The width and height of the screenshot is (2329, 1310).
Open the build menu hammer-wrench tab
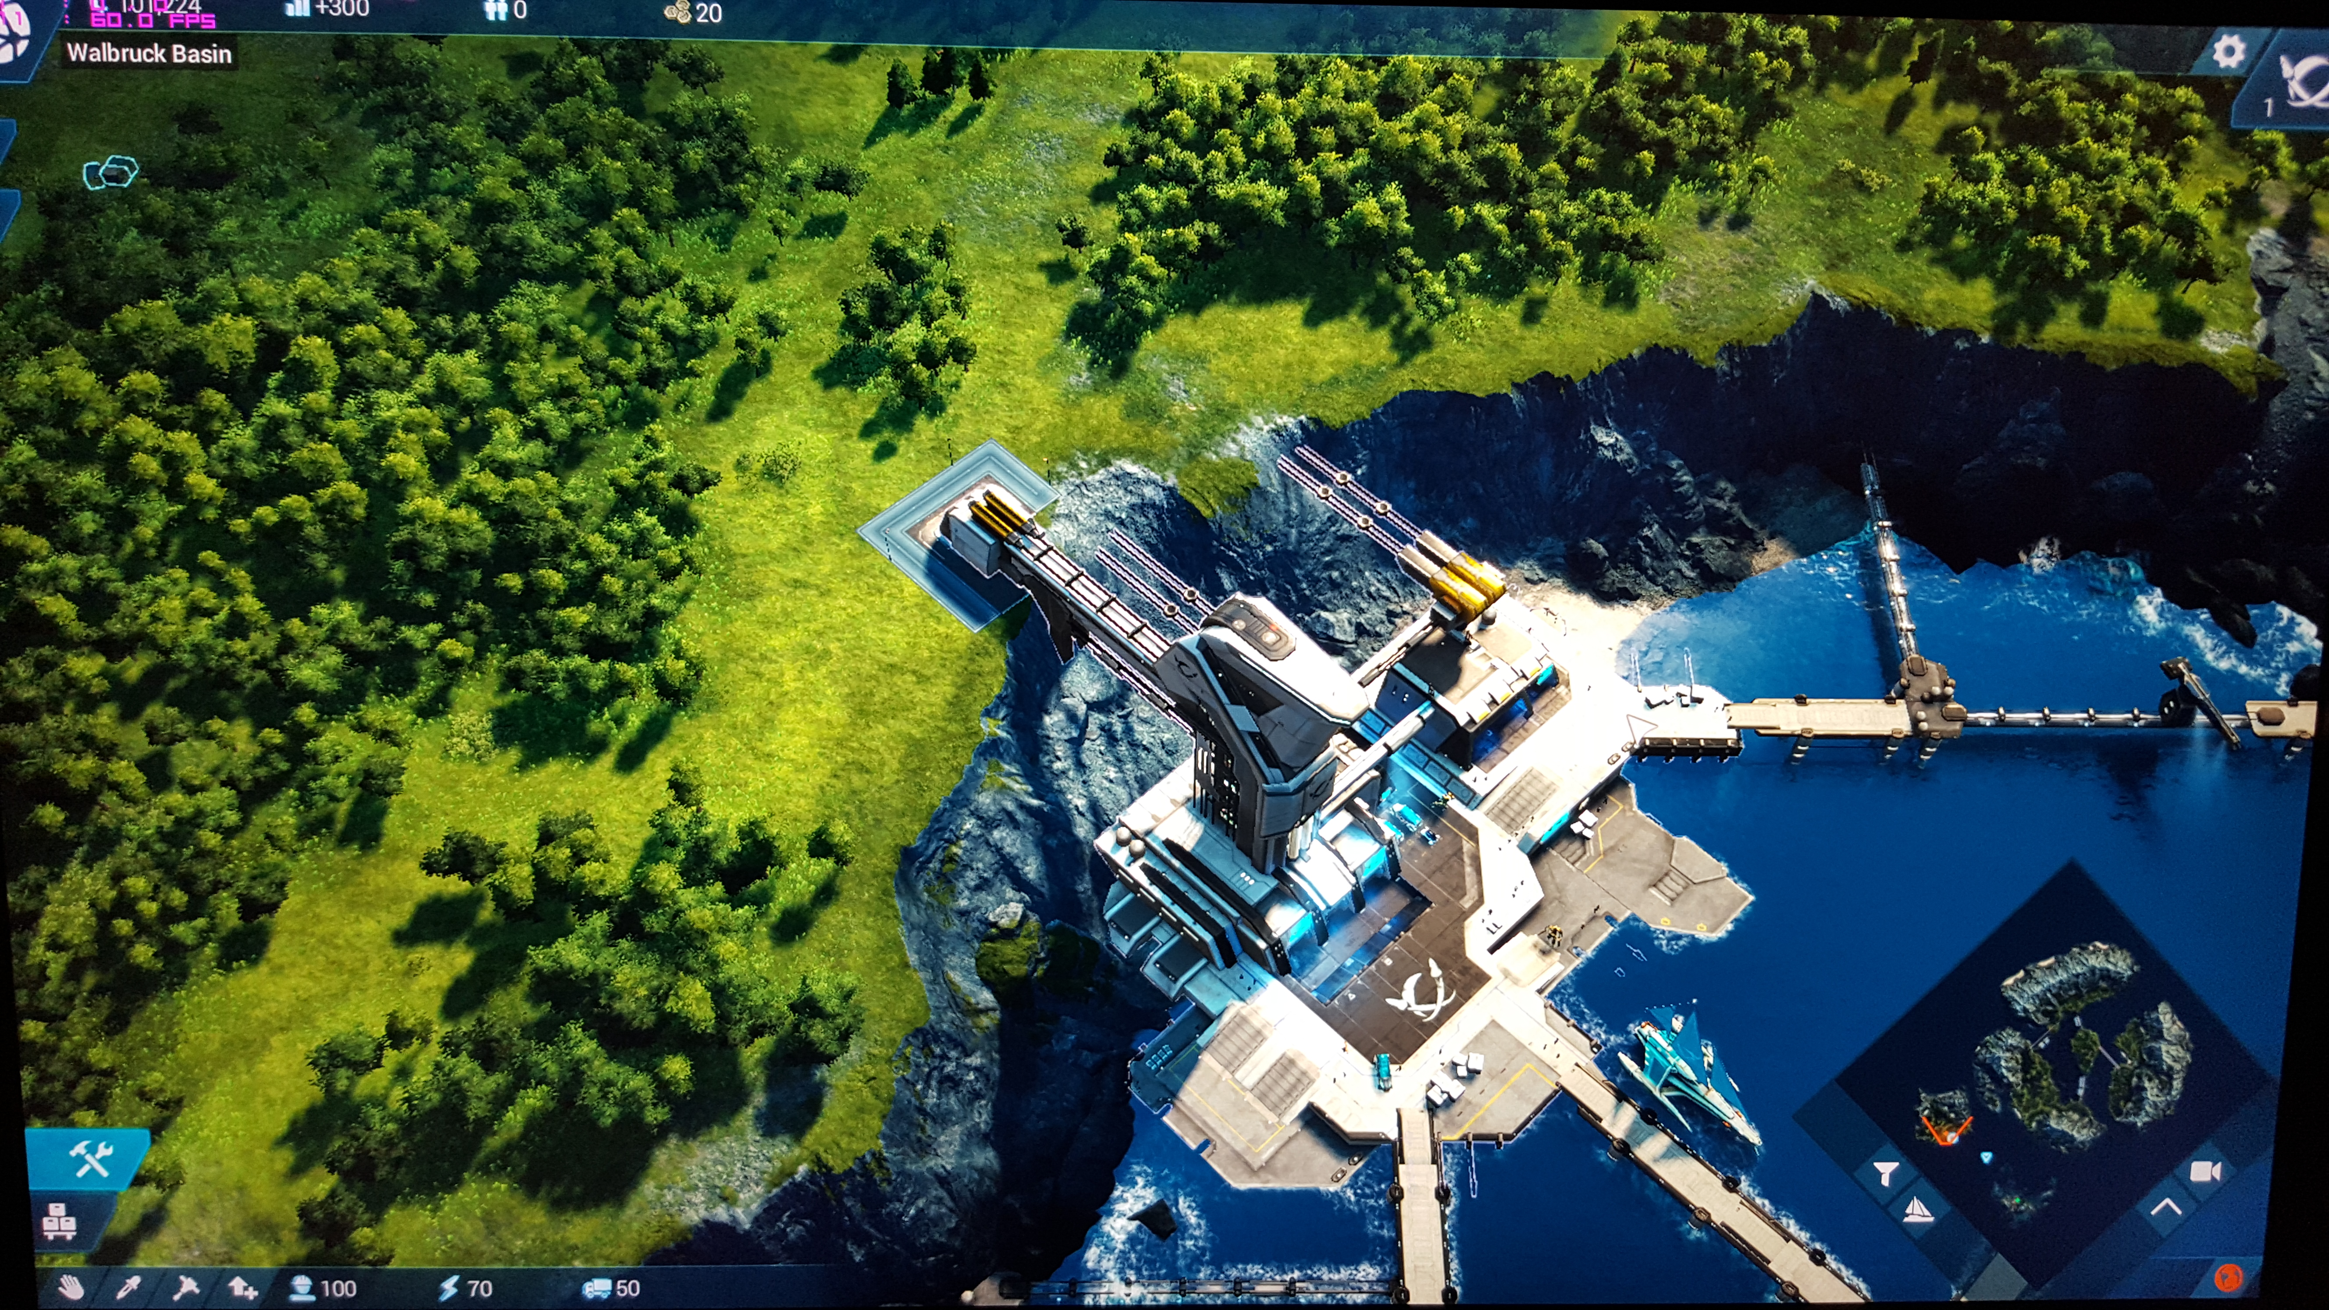click(x=90, y=1159)
